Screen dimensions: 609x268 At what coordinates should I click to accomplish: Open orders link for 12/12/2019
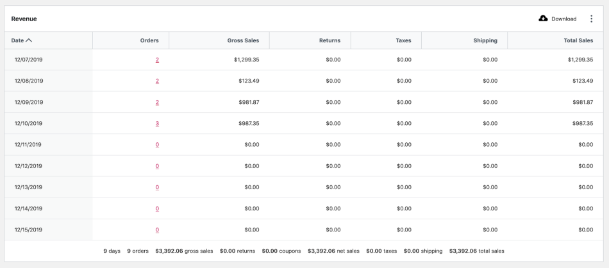pos(157,165)
